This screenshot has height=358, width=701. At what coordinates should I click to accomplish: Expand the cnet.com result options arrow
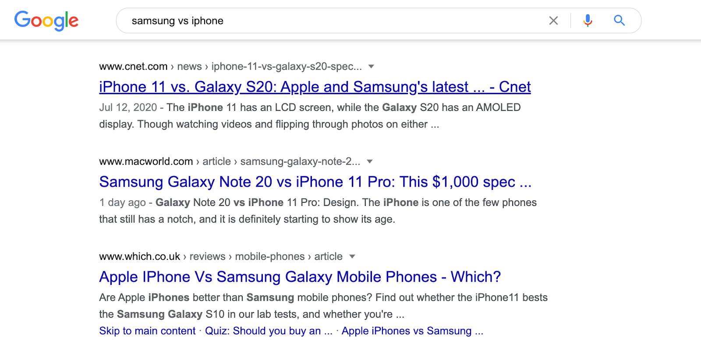coord(371,67)
